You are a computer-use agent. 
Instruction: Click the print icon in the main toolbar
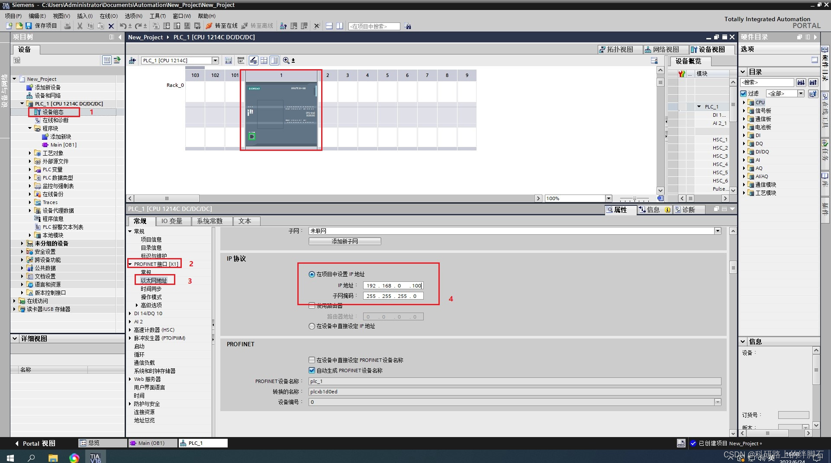pos(68,26)
